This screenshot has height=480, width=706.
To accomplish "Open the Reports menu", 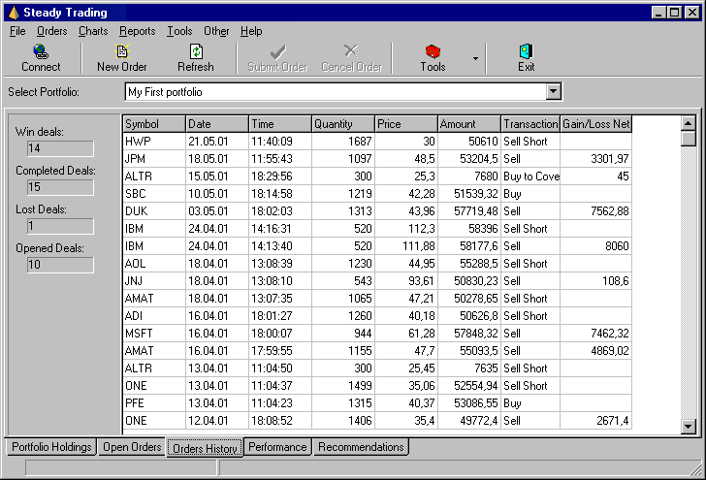I will pyautogui.click(x=138, y=31).
